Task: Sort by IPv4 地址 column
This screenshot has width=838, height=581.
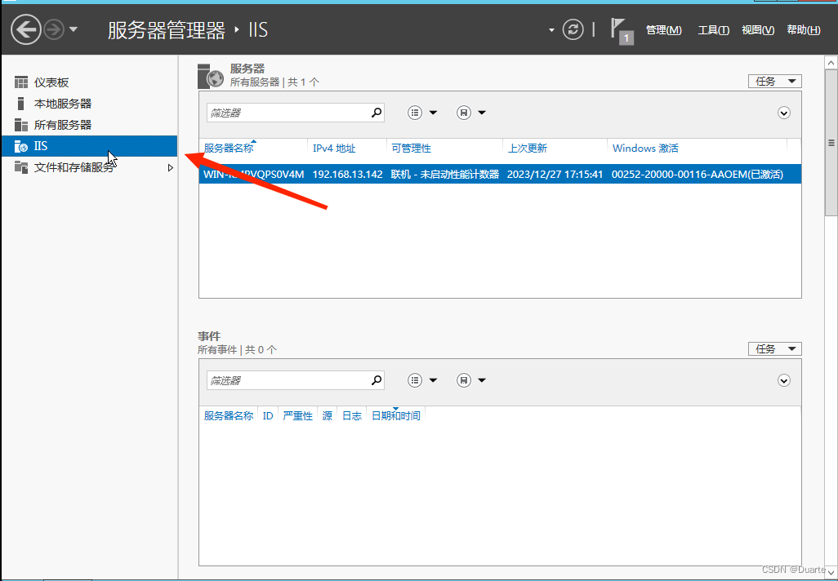Action: 334,148
